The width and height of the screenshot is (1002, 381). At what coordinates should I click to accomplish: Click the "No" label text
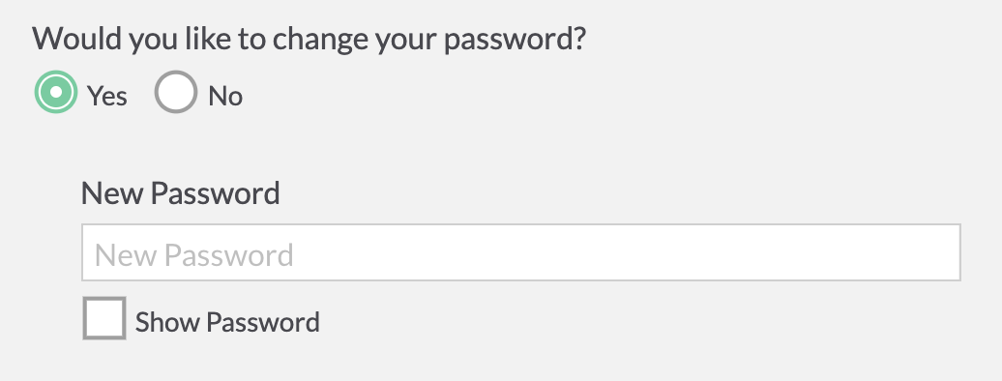(225, 97)
